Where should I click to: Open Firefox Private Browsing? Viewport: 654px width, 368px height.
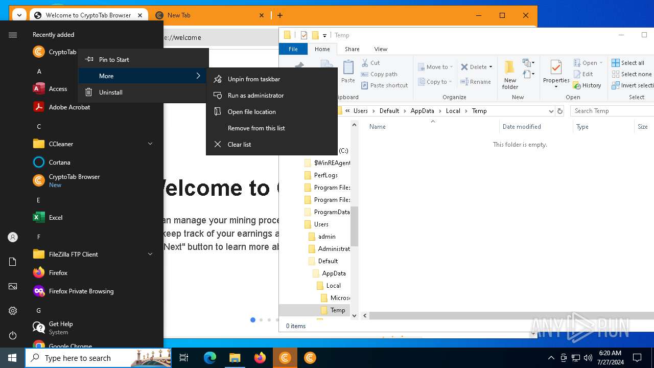[x=82, y=291]
